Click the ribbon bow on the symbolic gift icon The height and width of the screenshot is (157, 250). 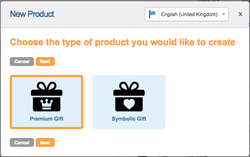coord(129,86)
